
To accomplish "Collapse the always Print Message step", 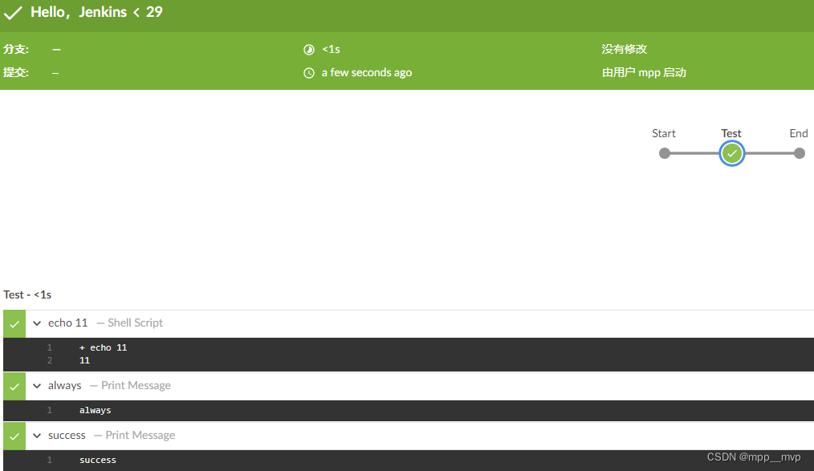I will (37, 386).
